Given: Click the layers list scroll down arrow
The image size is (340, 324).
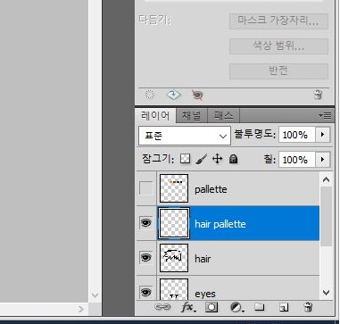Looking at the screenshot, I should click(x=326, y=293).
